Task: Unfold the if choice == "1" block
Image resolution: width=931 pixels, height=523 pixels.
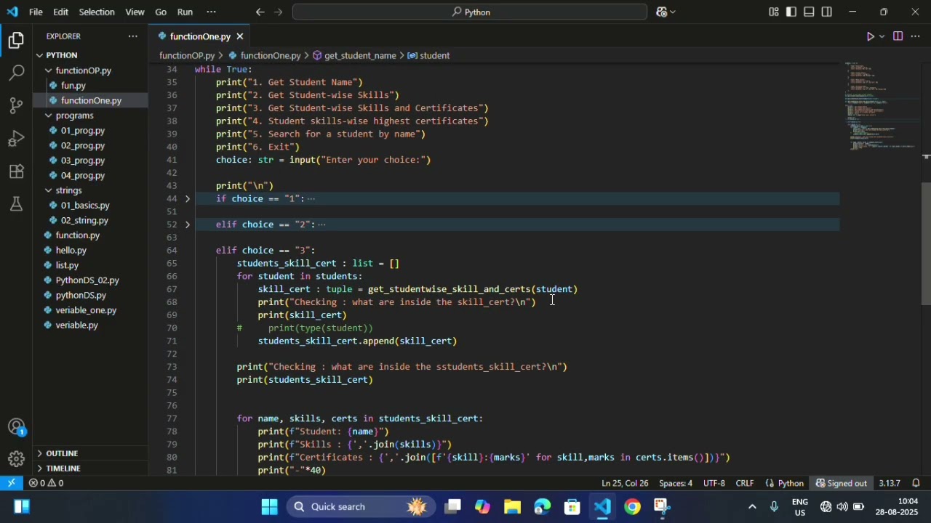Action: [187, 198]
